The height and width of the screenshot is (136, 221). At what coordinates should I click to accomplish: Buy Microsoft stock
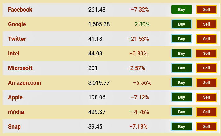tap(182, 68)
